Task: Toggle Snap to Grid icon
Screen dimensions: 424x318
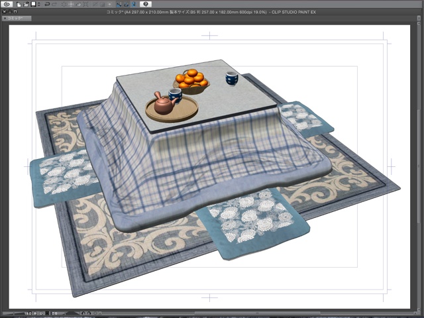Action: [134, 5]
